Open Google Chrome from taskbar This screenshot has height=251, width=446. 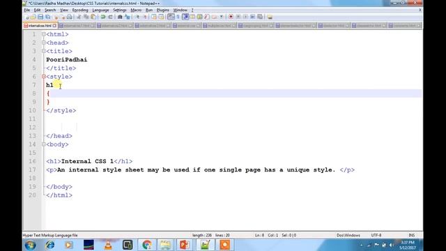click(x=147, y=245)
